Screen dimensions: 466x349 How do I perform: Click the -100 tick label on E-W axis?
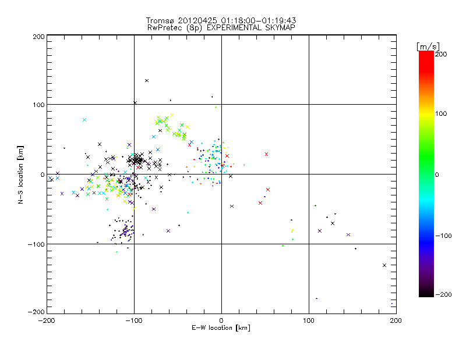point(134,320)
